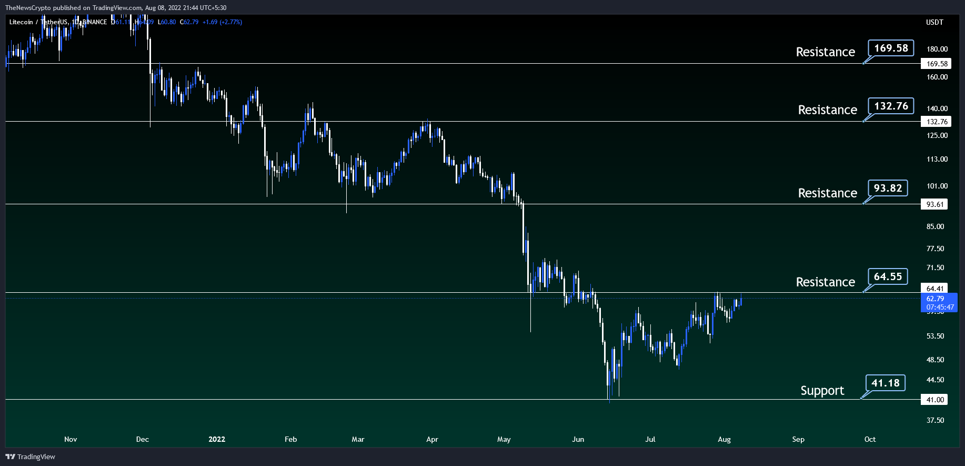This screenshot has width=965, height=466.
Task: Click the Resistance label beside 64.55
Action: 825,282
